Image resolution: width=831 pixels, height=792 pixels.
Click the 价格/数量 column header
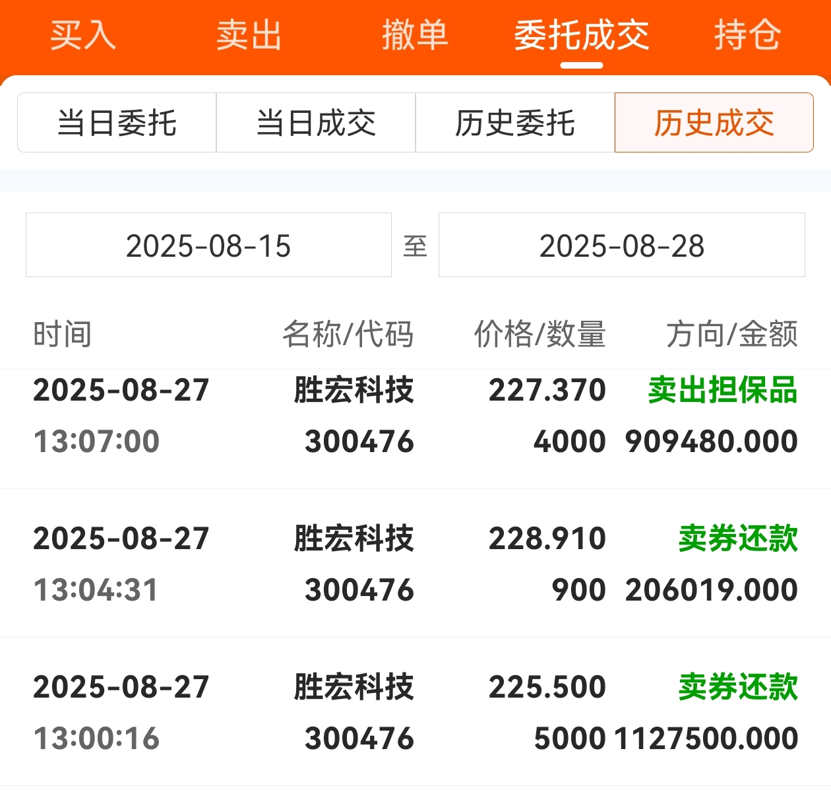tap(540, 334)
